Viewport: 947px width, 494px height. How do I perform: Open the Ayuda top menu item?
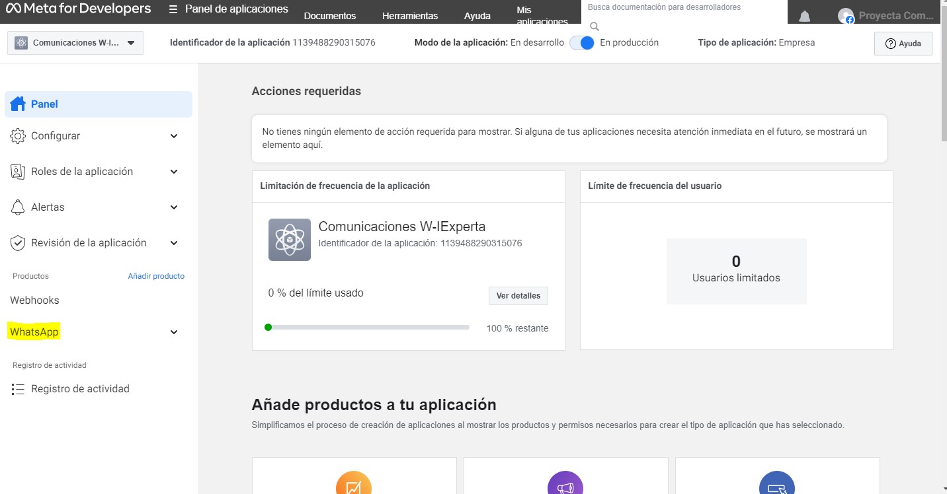(x=477, y=16)
